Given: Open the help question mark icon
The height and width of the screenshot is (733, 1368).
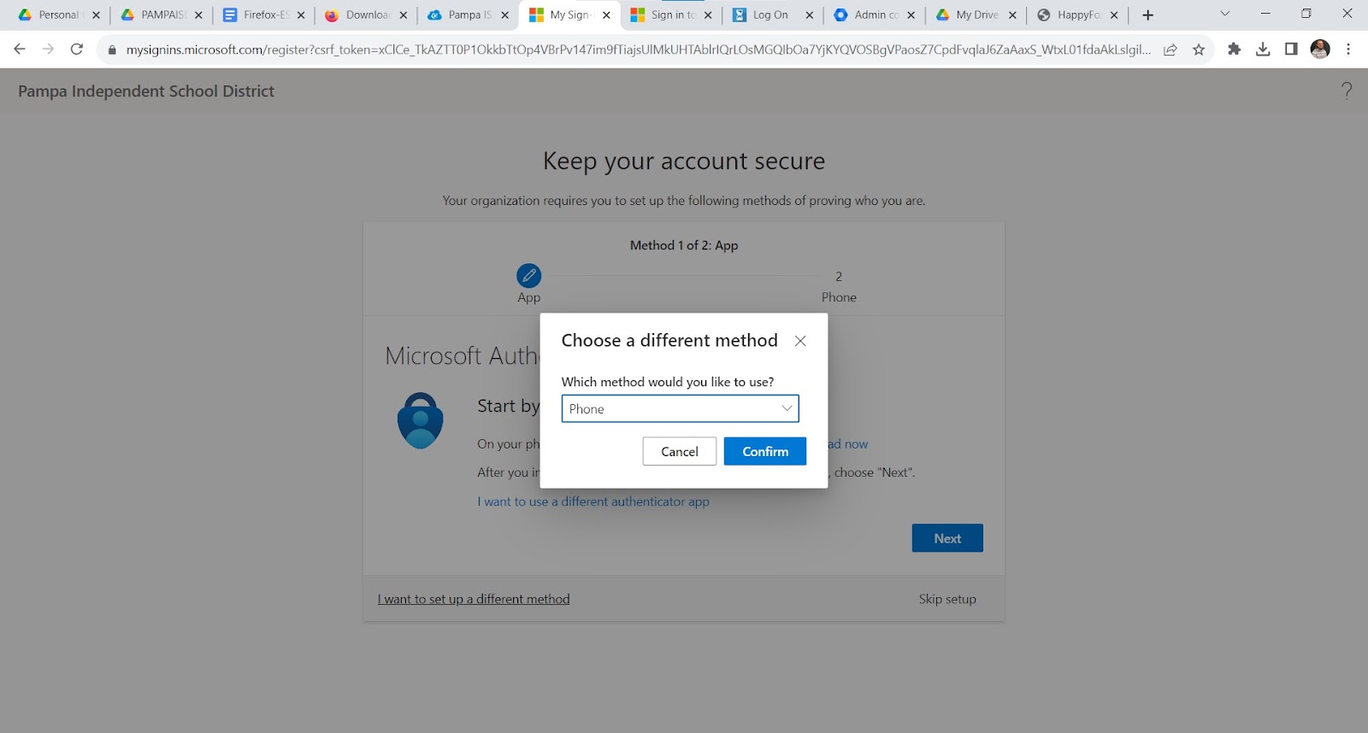Looking at the screenshot, I should 1347,91.
